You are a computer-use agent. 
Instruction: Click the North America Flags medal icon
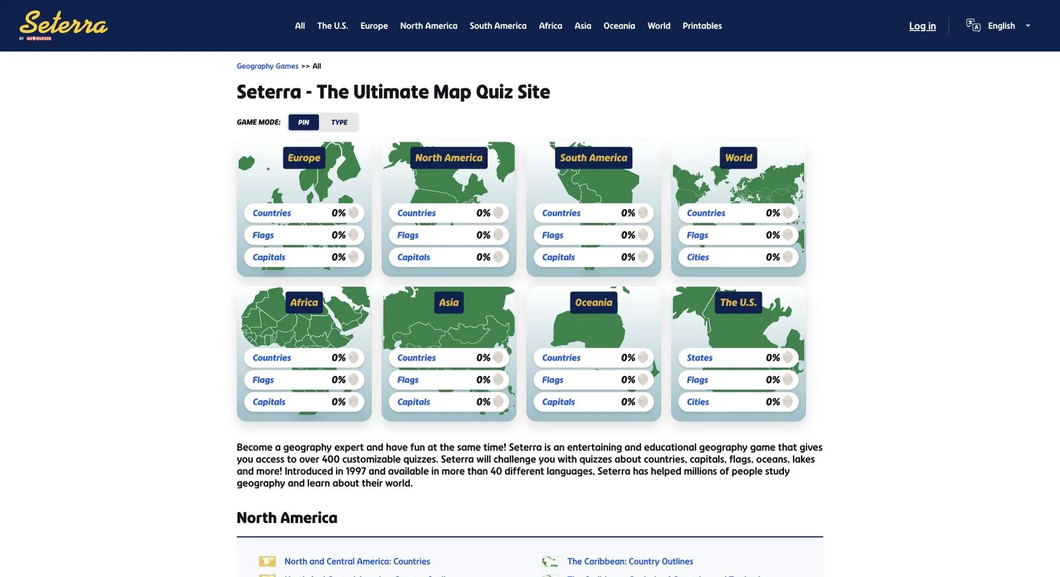(498, 235)
